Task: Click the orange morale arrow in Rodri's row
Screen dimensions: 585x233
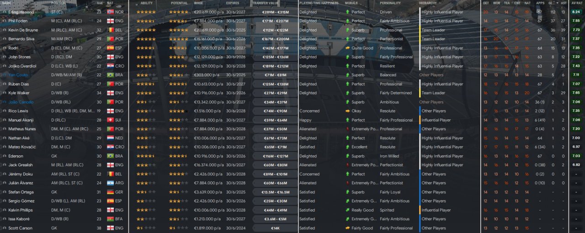Action: pos(347,48)
